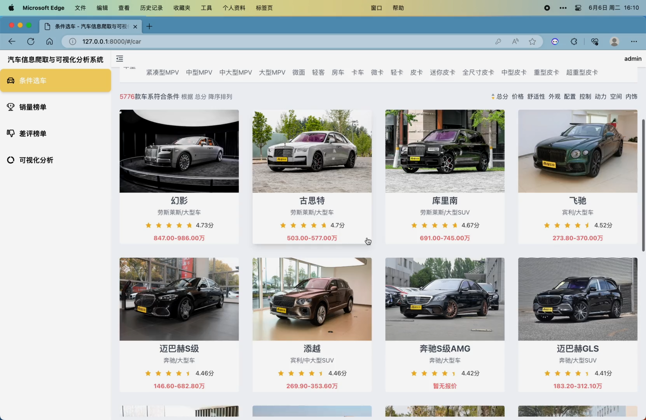Image resolution: width=646 pixels, height=420 pixels.
Task: Sort the list by 内饰
Action: tap(631, 96)
